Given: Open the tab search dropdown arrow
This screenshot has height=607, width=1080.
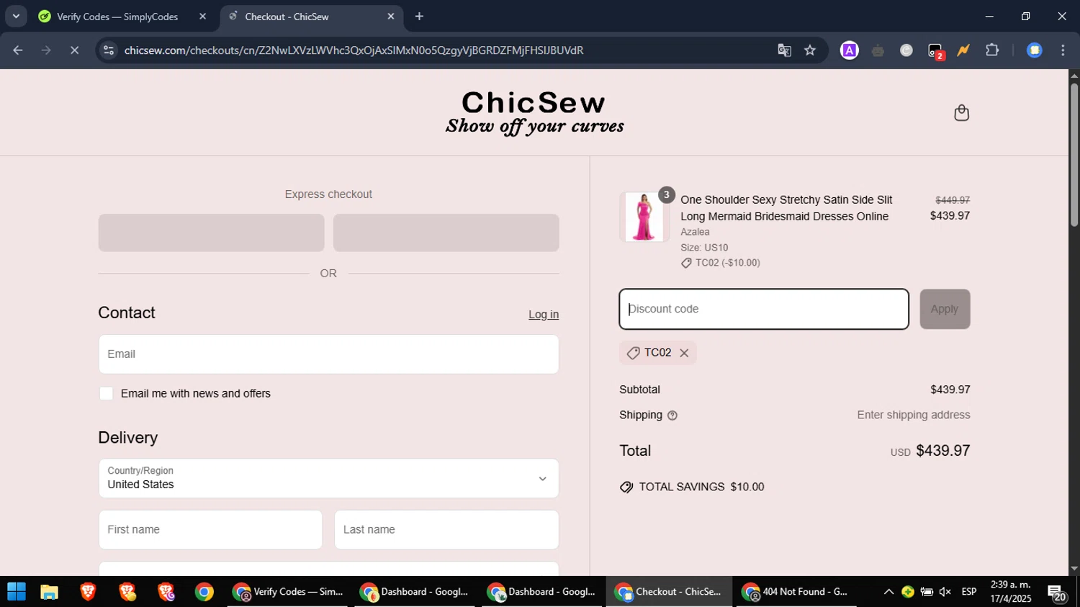Looking at the screenshot, I should 16,17.
